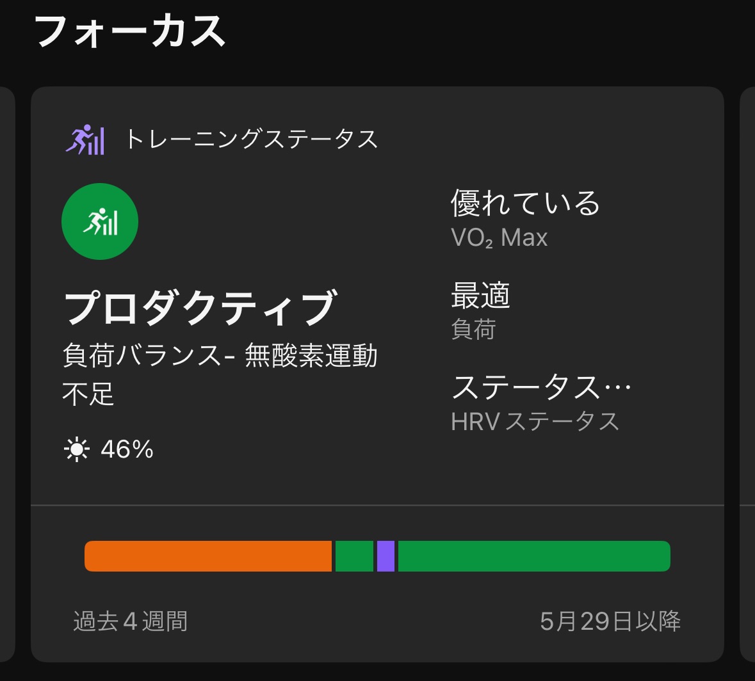Screen dimensions: 755x681
Task: Tap the green Productive status circle icon
Action: (x=100, y=221)
